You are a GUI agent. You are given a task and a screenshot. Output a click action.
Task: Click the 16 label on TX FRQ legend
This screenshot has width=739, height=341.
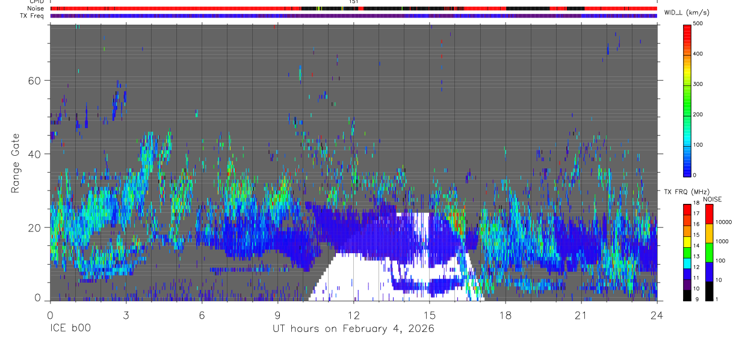pos(696,224)
